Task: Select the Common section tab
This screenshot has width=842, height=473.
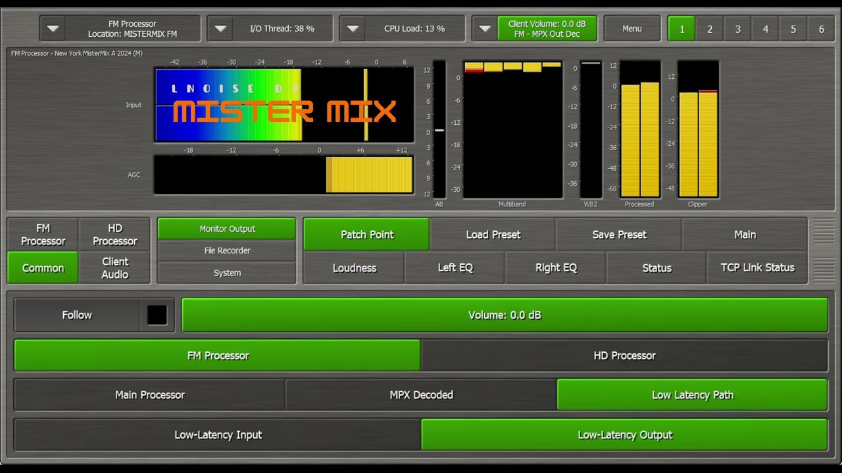Action: [x=43, y=268]
